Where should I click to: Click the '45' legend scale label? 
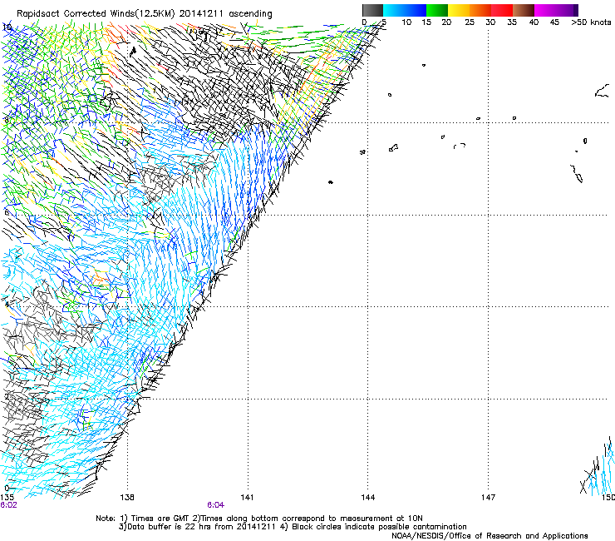(554, 22)
